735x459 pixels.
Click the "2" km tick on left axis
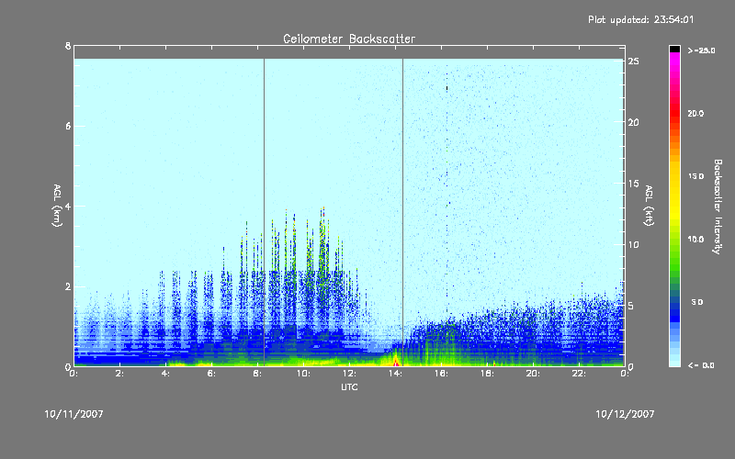coord(68,286)
